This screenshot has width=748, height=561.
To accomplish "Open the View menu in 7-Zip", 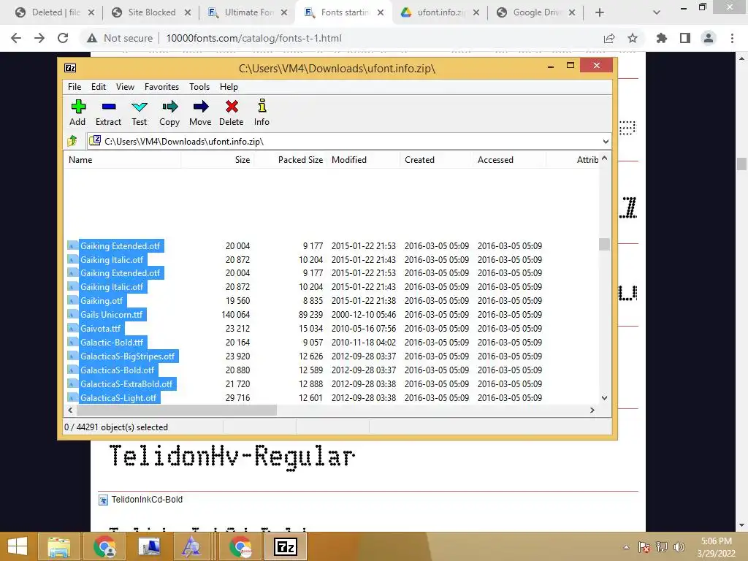I will 125,87.
